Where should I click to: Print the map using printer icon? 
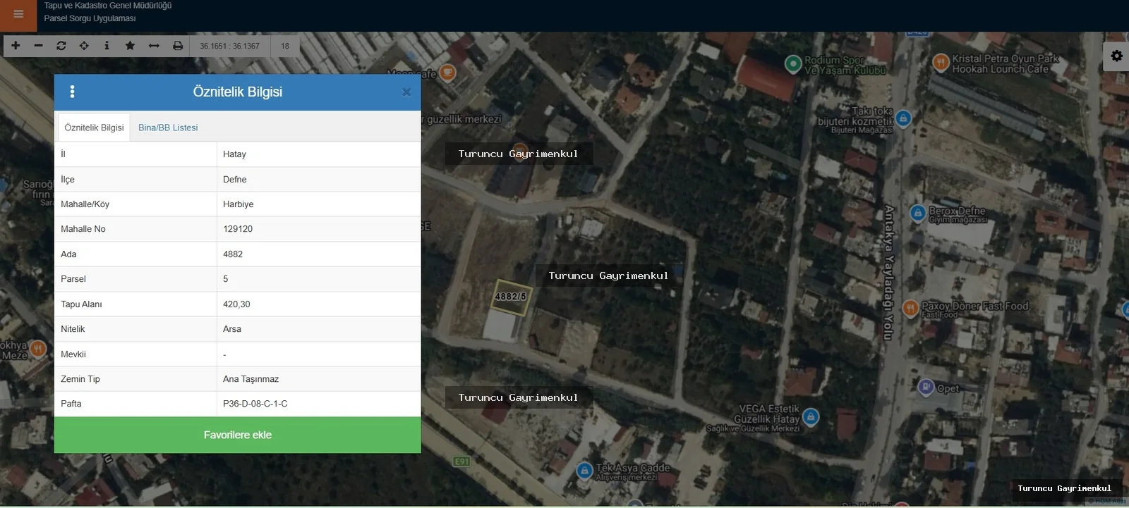178,46
